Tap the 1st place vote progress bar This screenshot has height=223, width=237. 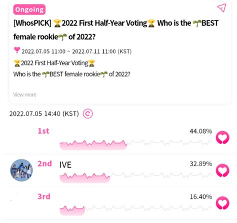click(x=136, y=145)
